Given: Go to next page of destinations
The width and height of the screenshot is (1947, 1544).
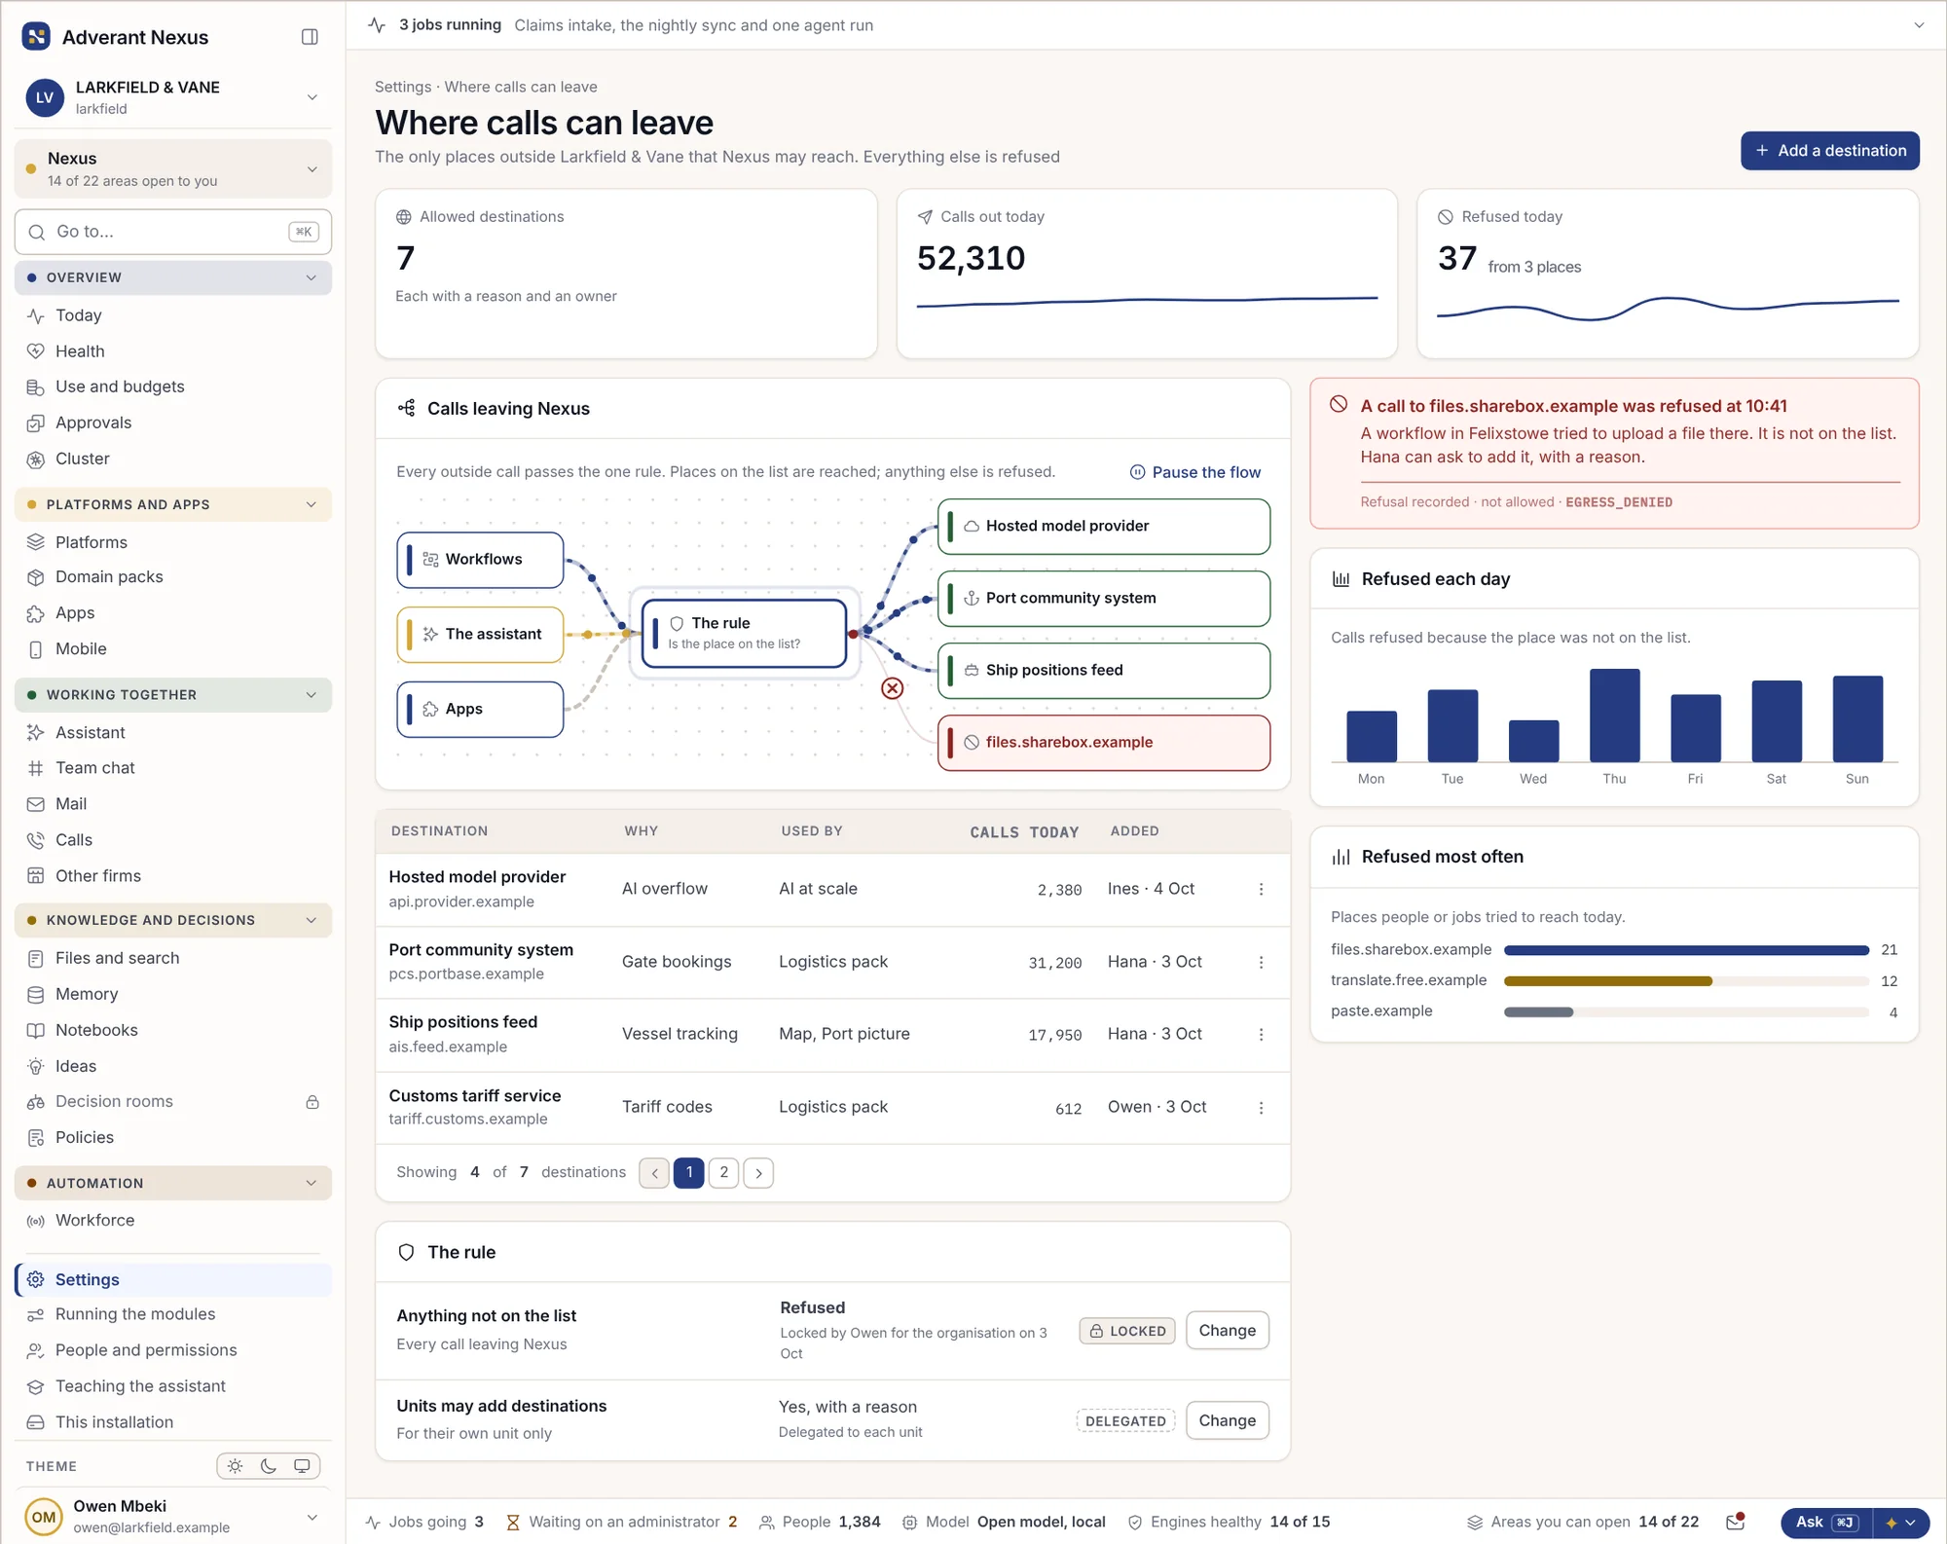Looking at the screenshot, I should pyautogui.click(x=758, y=1173).
